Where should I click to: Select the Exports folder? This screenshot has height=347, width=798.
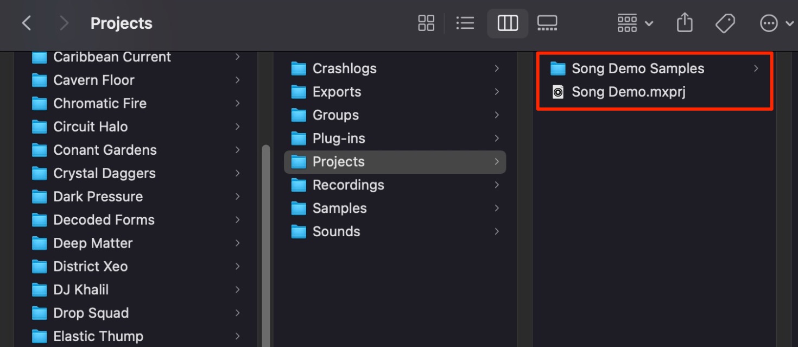[x=395, y=92]
